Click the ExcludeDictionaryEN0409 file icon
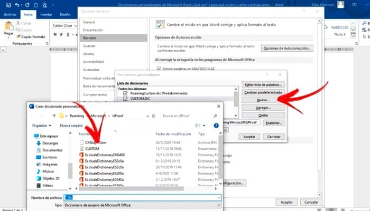The width and height of the screenshot is (370, 211). click(x=81, y=155)
